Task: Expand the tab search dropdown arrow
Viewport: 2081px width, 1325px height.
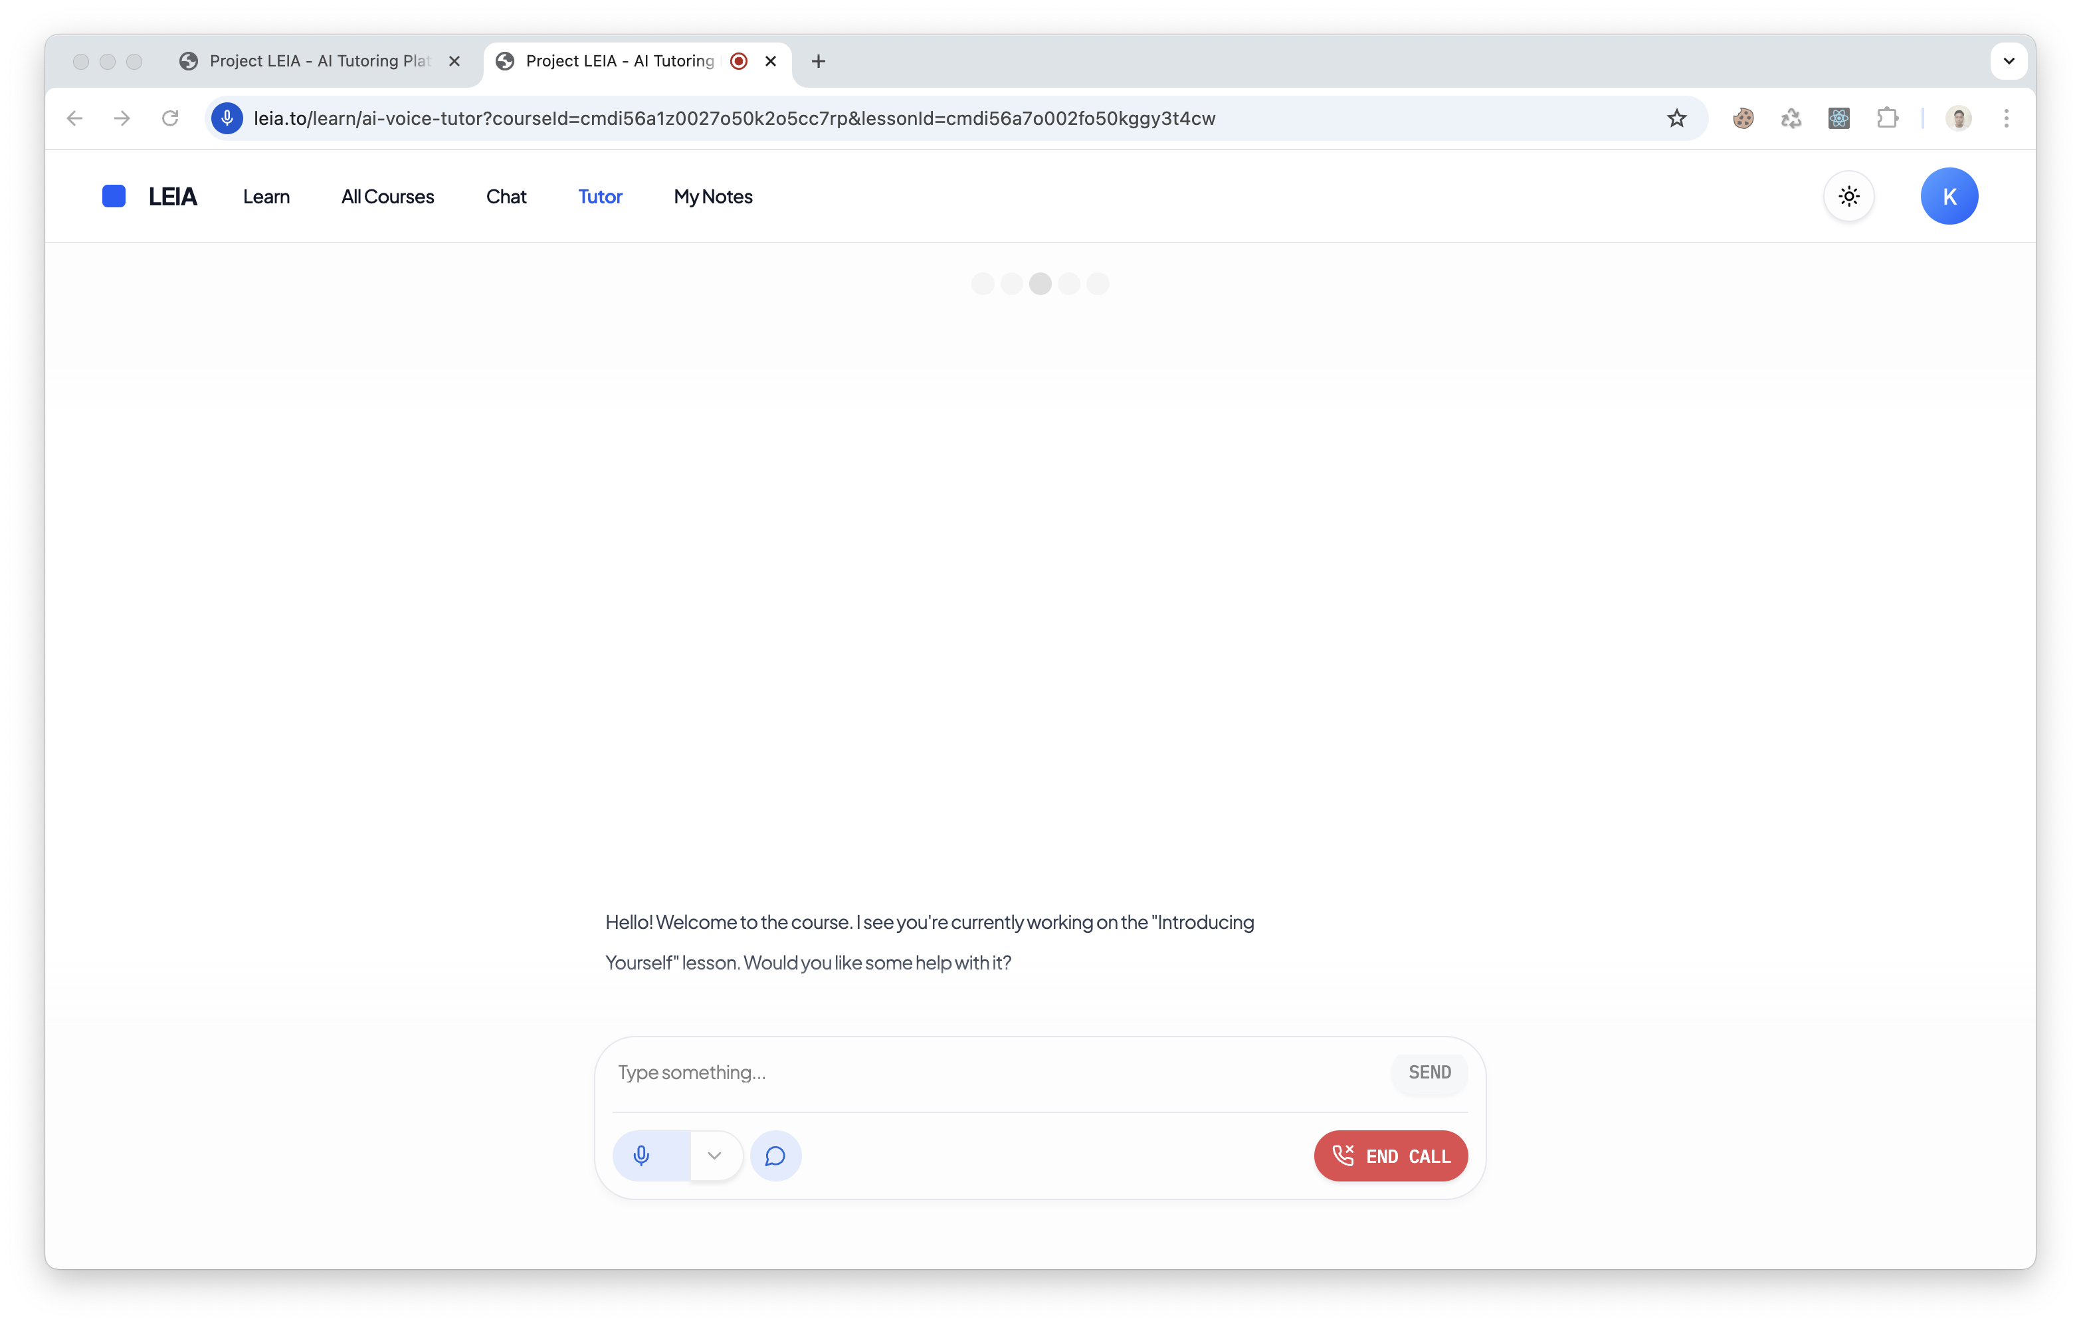Action: (2009, 61)
